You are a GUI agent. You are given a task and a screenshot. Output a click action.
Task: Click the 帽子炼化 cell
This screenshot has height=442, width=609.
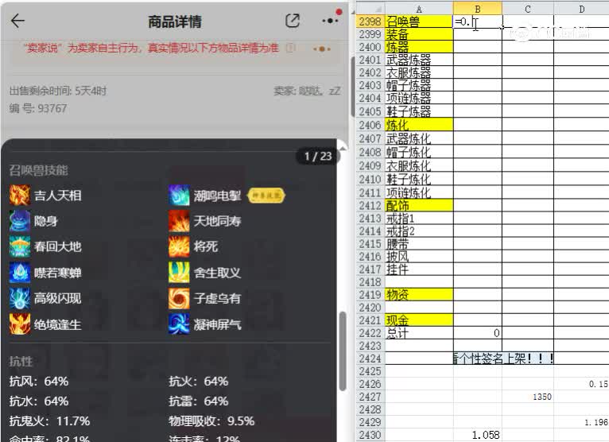click(x=419, y=152)
